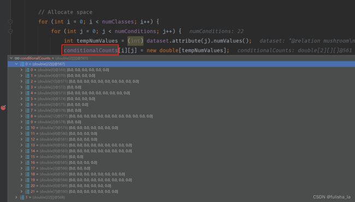This screenshot has width=355, height=202.
Task: Click the fold marker beside the numClasses for loop
Action: click(10, 22)
